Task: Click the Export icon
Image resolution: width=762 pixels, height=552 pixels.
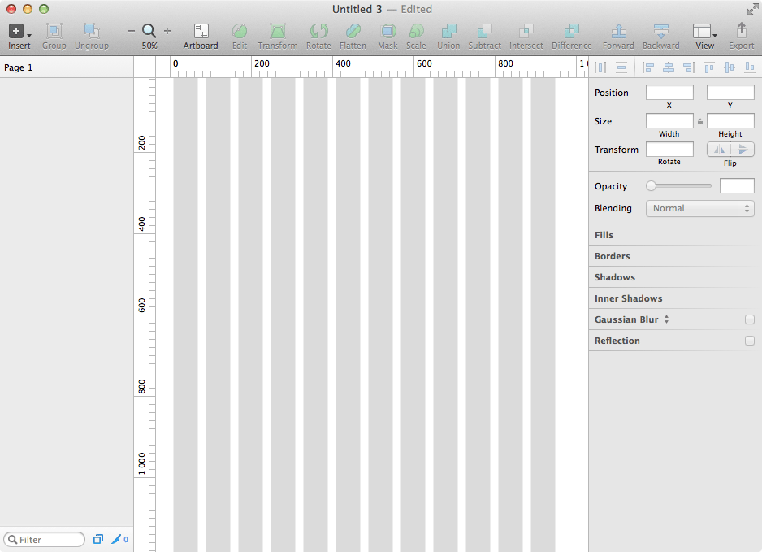Action: (741, 31)
